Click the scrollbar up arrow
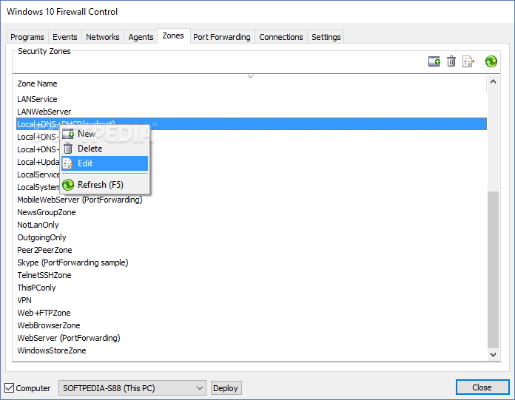This screenshot has height=400, width=515. [x=493, y=82]
